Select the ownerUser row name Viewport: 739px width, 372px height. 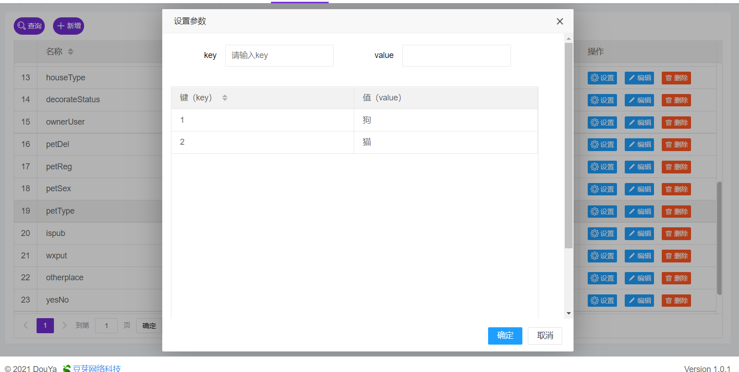coord(65,122)
